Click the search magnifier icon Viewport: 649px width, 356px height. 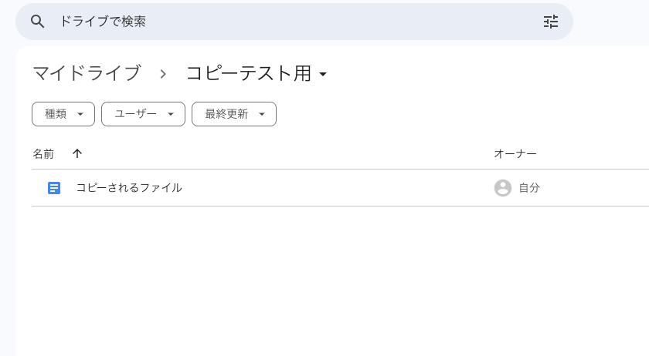[38, 22]
